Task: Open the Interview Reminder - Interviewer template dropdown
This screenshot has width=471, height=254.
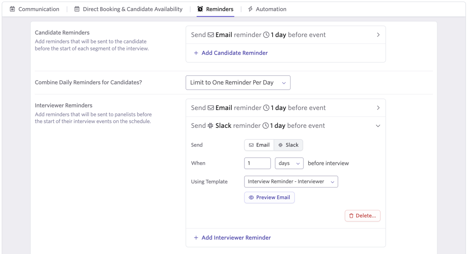Action: pyautogui.click(x=291, y=181)
